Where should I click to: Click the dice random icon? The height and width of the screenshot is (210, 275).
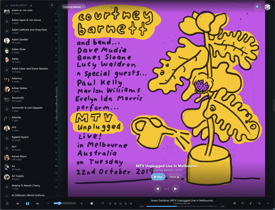(x=267, y=7)
